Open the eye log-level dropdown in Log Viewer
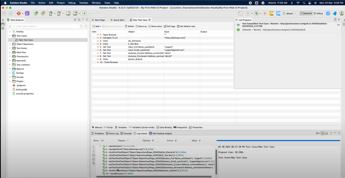Screen dimensions: 345x178 click(x=318, y=133)
